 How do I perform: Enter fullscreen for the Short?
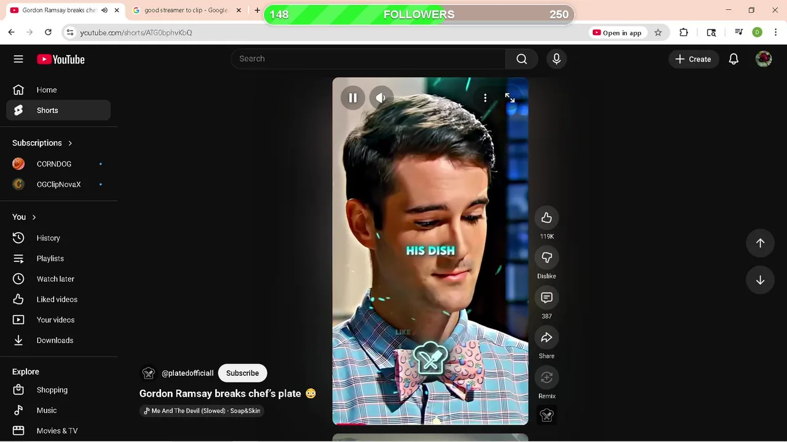510,98
